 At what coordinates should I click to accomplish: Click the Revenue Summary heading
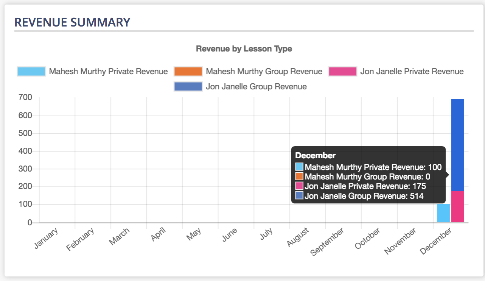[x=72, y=22]
